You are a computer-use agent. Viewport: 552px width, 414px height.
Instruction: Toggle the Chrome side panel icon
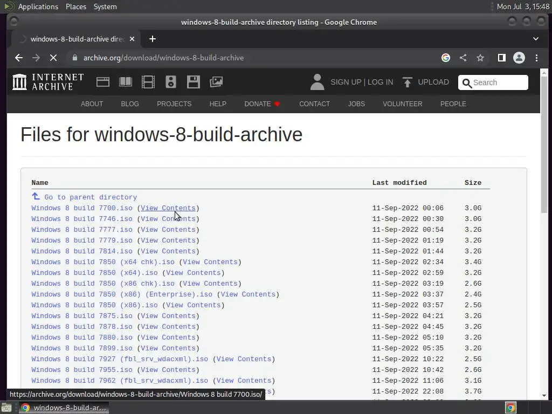502,58
